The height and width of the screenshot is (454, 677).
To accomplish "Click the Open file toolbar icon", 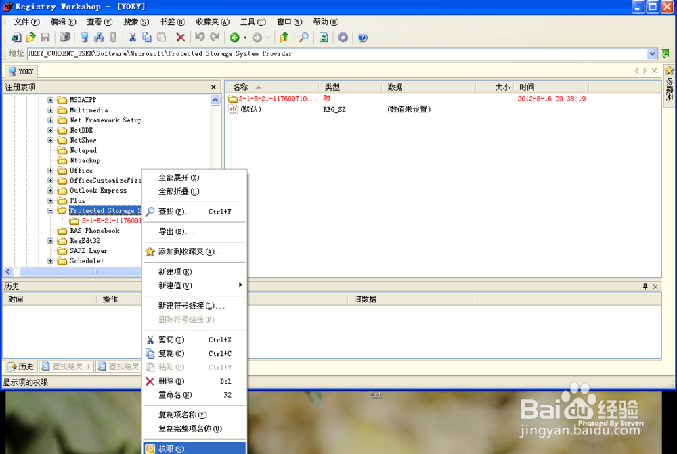I will (30, 37).
